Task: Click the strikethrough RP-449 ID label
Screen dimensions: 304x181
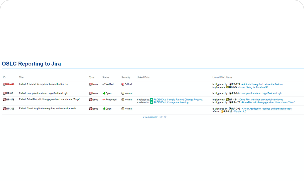Action: tap(10, 84)
